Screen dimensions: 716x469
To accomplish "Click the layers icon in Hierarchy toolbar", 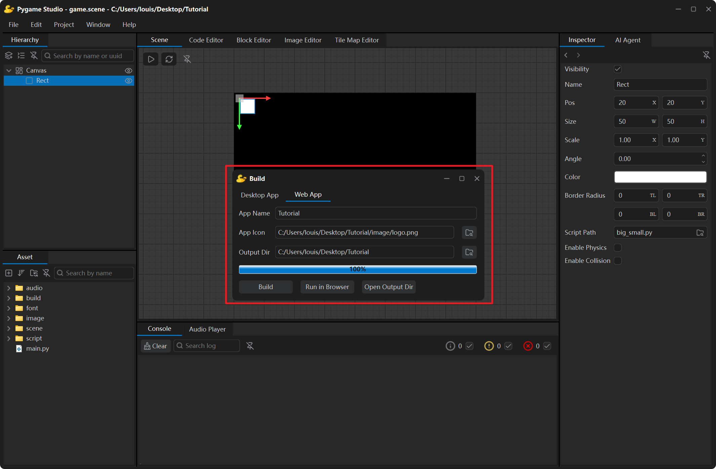I will [9, 55].
